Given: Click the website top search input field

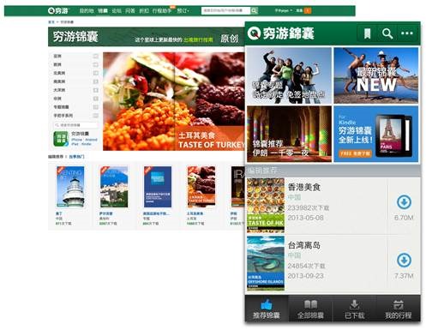Looking at the screenshot, I should [x=225, y=10].
